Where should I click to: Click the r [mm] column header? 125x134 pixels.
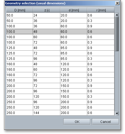tap(101, 10)
